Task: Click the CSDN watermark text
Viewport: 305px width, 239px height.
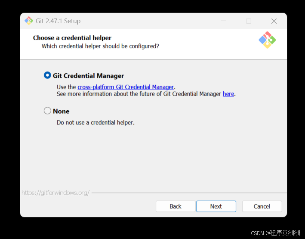Action: click(x=275, y=233)
